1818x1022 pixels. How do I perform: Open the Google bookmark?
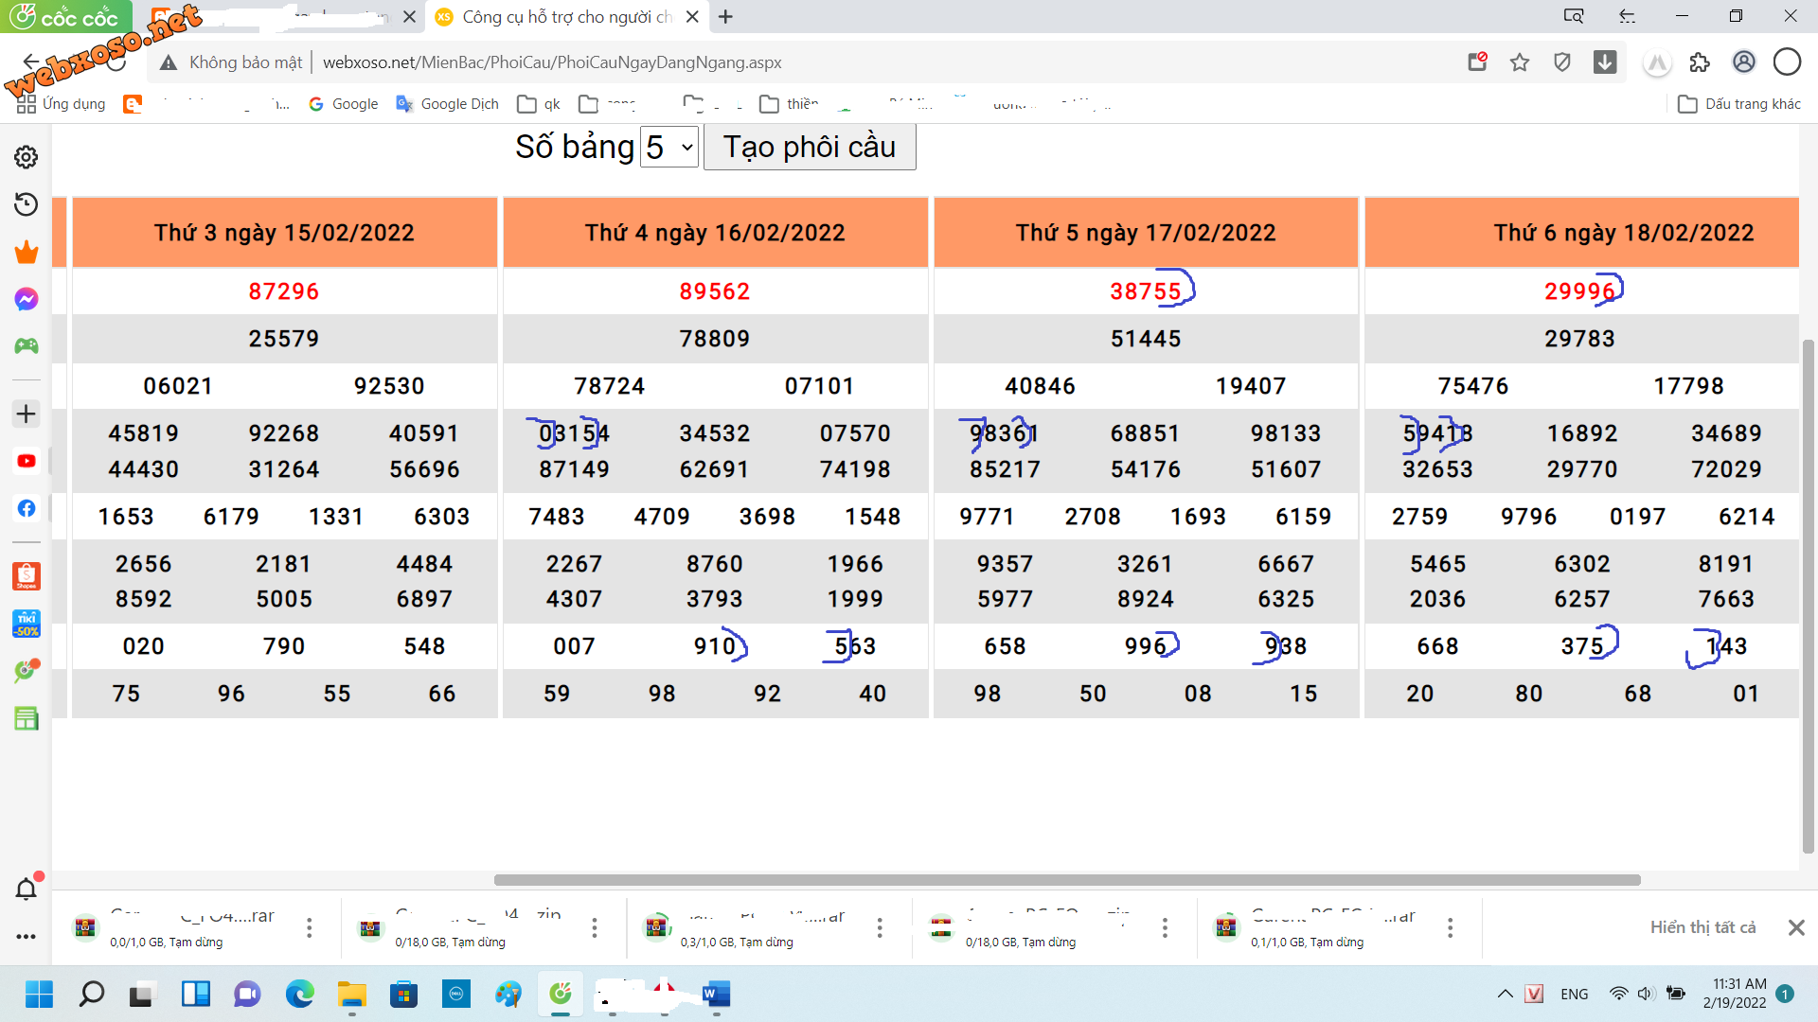343,104
